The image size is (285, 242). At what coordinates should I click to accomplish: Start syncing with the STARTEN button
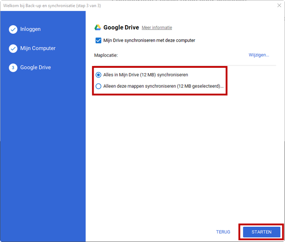coord(262,232)
